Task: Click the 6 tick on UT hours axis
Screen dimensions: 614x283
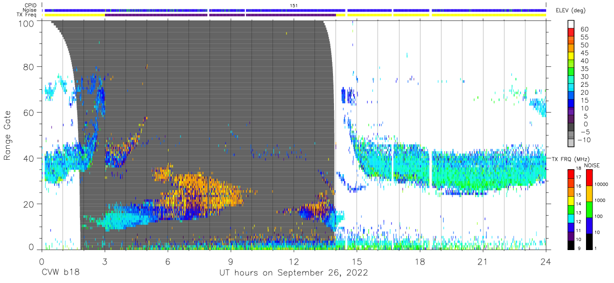Action: pyautogui.click(x=167, y=261)
